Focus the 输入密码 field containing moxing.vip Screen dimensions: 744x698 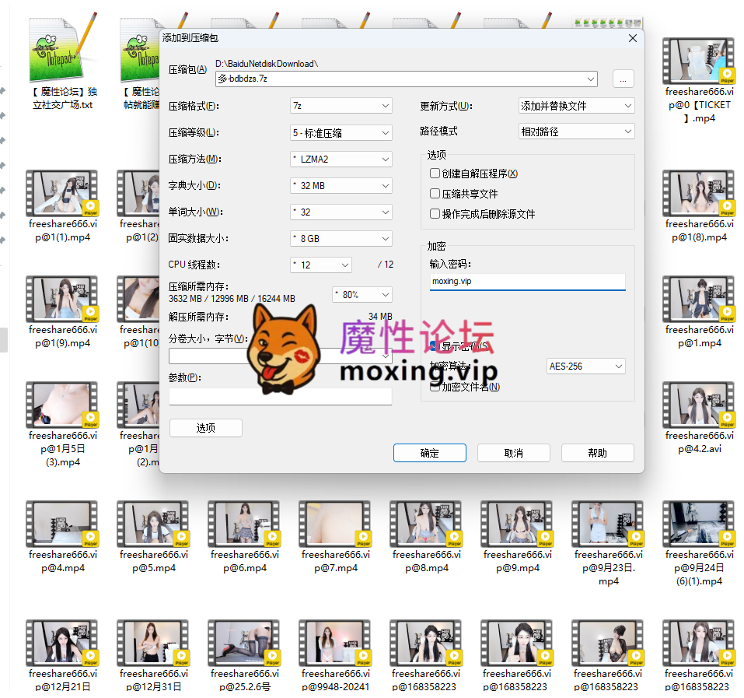[x=527, y=282]
